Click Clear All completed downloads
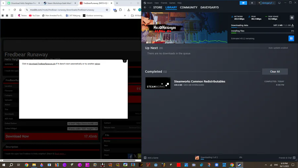The width and height of the screenshot is (298, 168). click(x=275, y=72)
